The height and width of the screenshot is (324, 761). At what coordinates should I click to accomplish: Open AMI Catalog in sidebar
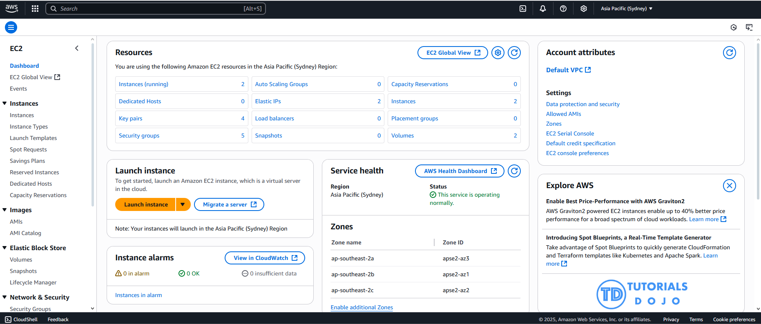pyautogui.click(x=25, y=233)
